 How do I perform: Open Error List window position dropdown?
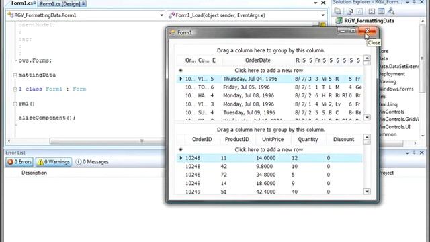[407, 153]
